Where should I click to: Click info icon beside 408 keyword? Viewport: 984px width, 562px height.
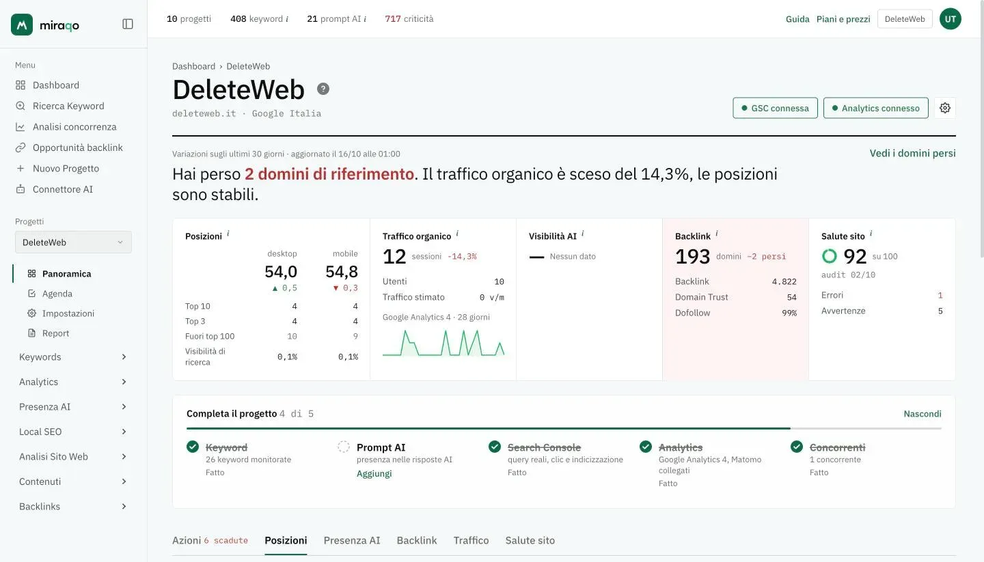coord(287,19)
